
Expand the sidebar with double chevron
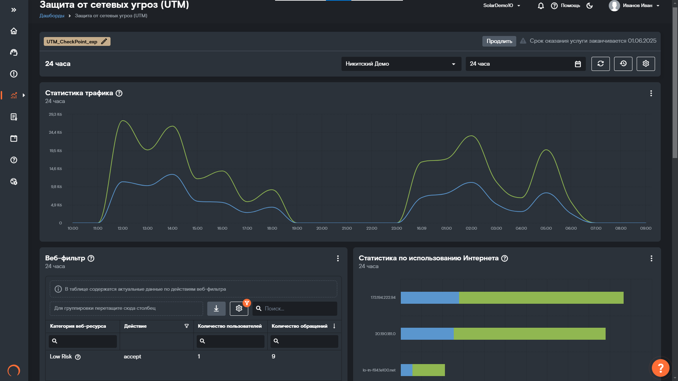click(x=14, y=10)
